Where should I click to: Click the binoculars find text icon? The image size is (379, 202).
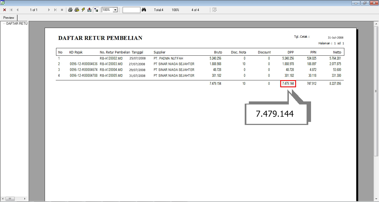(144, 10)
